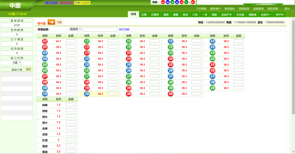Click the red number 35 ball
The height and width of the screenshot is (154, 295).
[171, 65]
